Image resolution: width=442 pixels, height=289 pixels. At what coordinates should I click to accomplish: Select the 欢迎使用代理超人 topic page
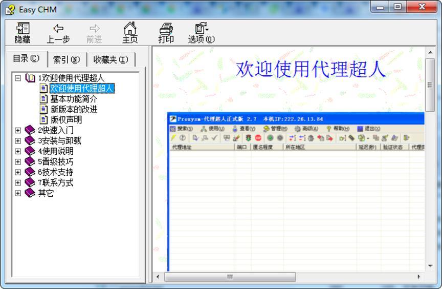[x=82, y=88]
